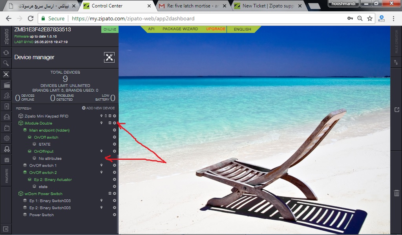Click the UPGRADE link in top bar
This screenshot has width=402, height=235.
(216, 29)
